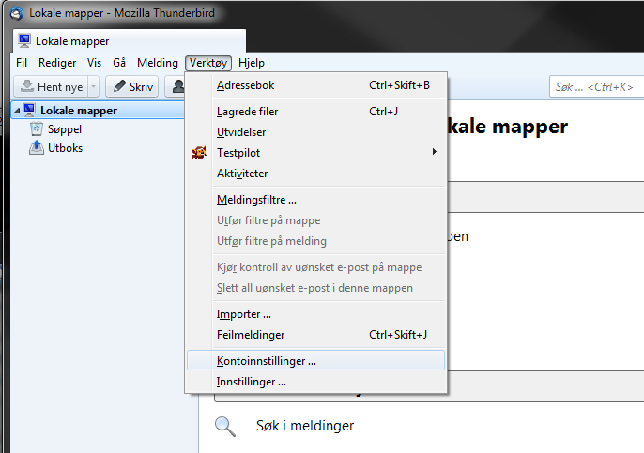The width and height of the screenshot is (644, 453).
Task: Click the Hent nye button
Action: 51,86
